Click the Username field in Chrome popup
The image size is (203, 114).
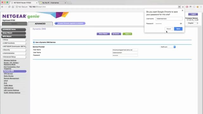click(169, 19)
